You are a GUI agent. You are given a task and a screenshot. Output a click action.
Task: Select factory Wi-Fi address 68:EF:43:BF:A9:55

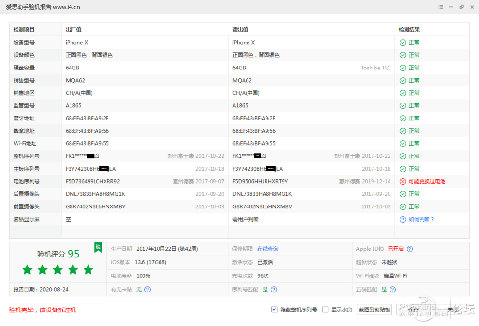[x=88, y=143]
